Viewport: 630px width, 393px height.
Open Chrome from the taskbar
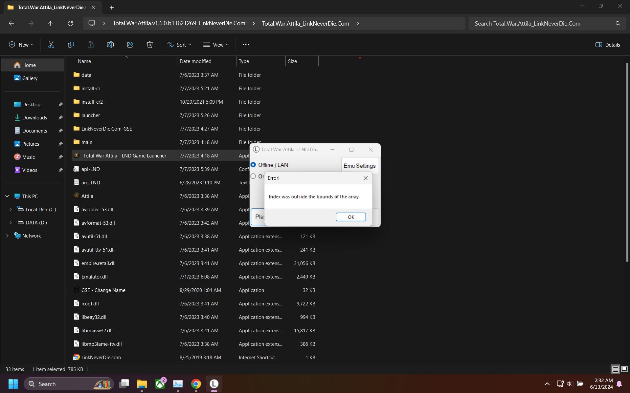tap(196, 384)
